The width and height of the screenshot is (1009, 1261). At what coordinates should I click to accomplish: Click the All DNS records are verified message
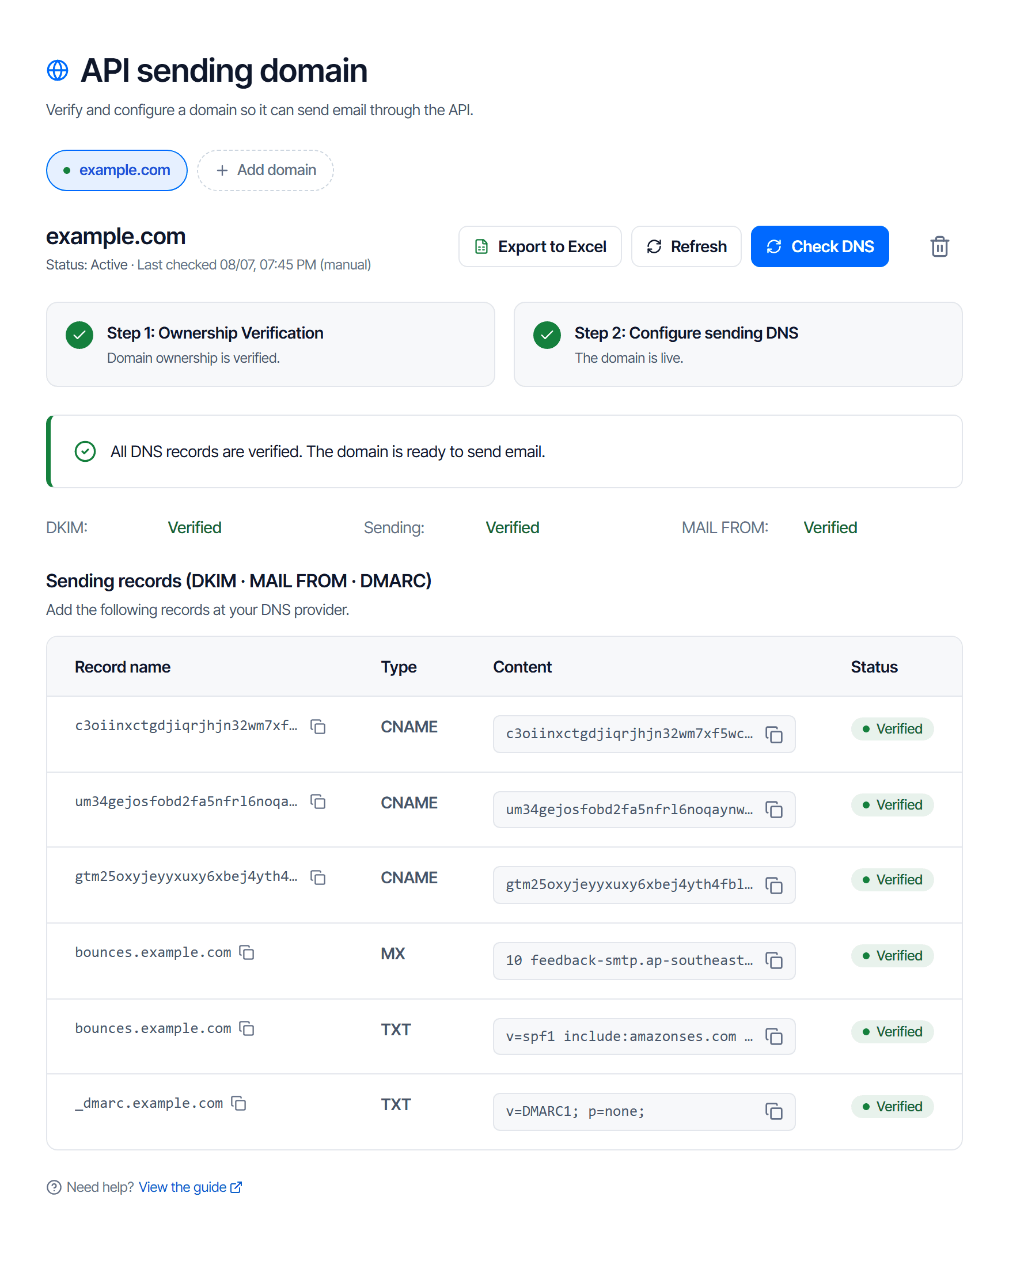coord(328,451)
